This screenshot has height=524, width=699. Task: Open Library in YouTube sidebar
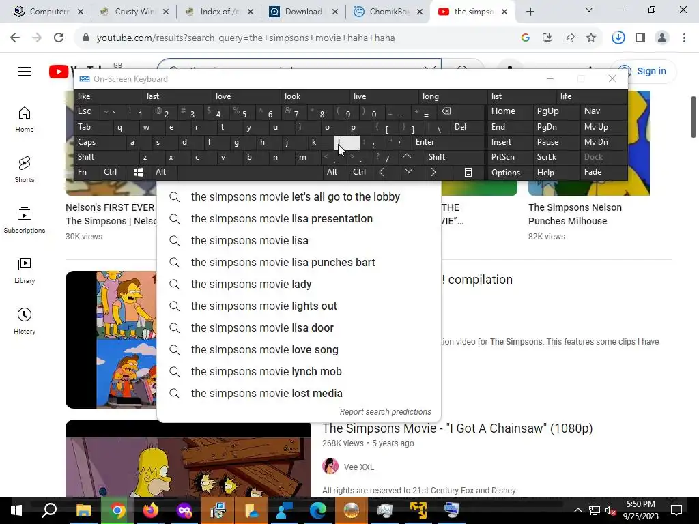[x=25, y=270]
